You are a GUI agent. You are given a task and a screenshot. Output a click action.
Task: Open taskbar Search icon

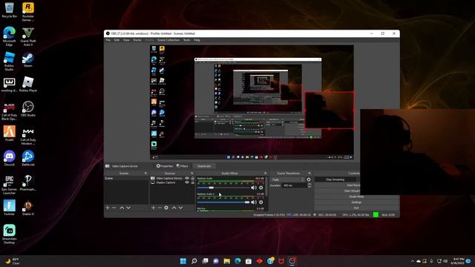click(x=194, y=261)
